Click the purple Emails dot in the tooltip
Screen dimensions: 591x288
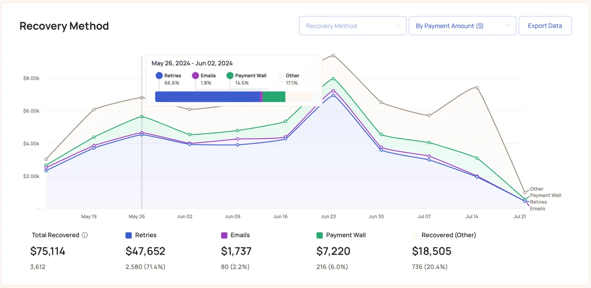pyautogui.click(x=195, y=75)
